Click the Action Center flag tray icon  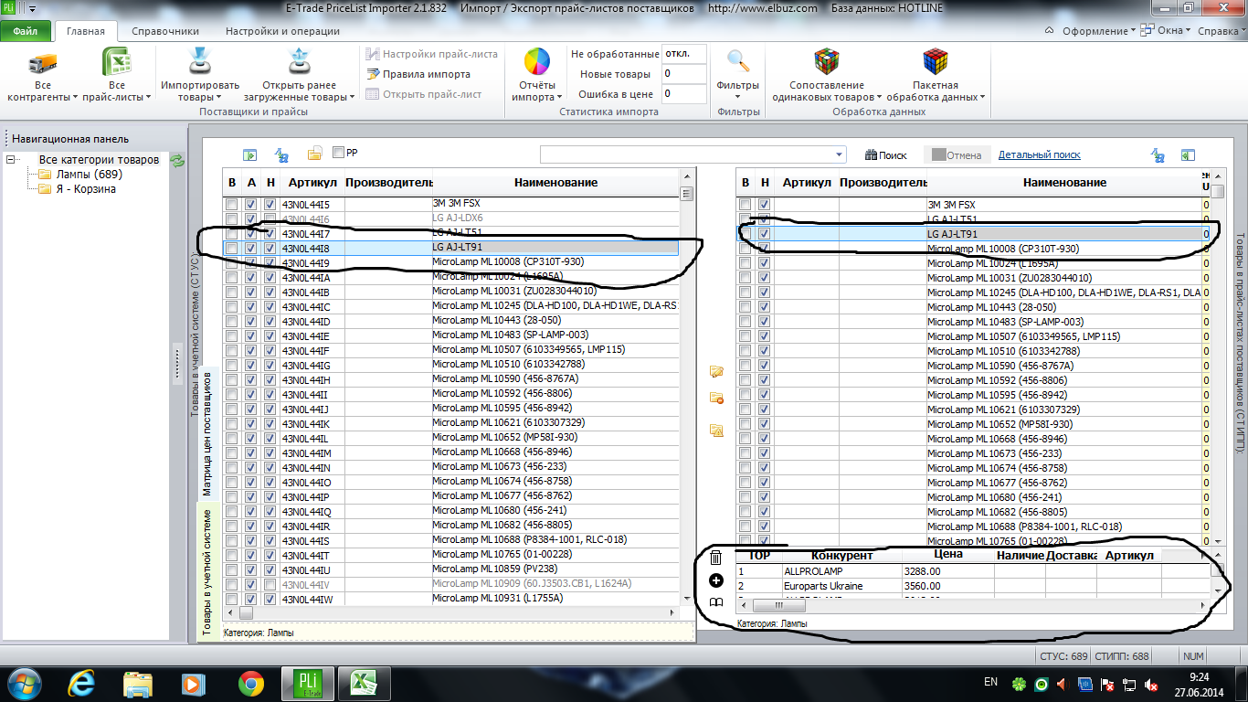pyautogui.click(x=1106, y=684)
